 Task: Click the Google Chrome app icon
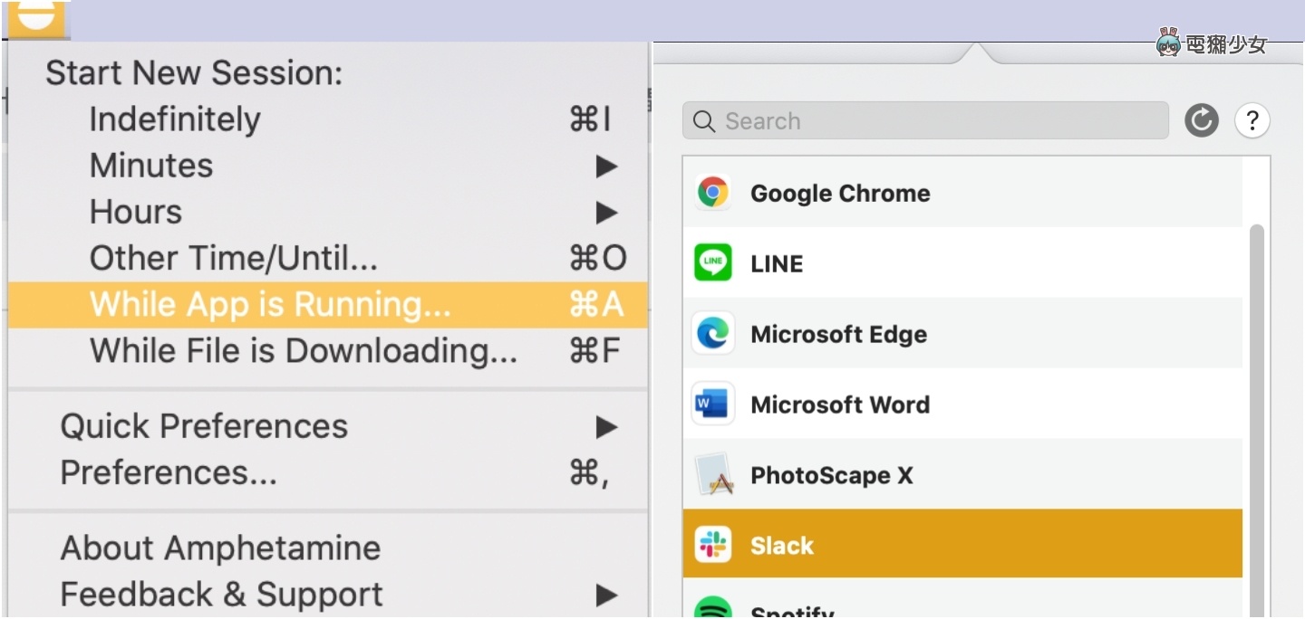pyautogui.click(x=713, y=193)
